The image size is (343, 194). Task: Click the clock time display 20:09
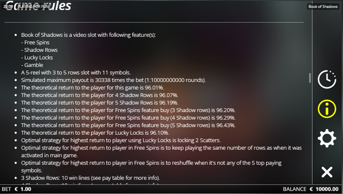[x=8, y=7]
